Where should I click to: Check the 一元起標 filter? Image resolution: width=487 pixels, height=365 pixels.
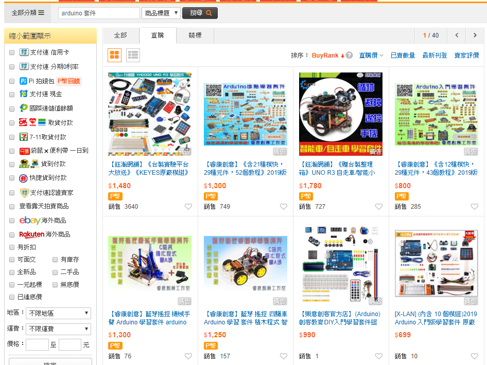pos(12,285)
